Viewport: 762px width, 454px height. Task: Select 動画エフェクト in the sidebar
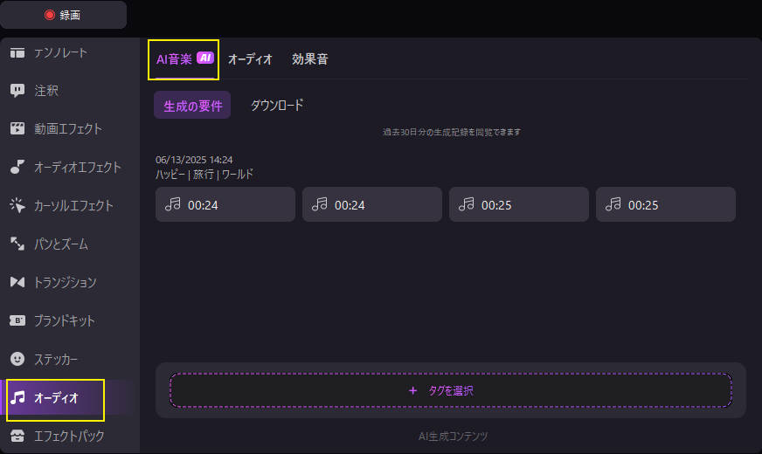tap(68, 128)
